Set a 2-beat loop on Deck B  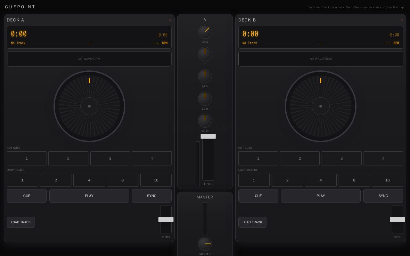point(287,180)
